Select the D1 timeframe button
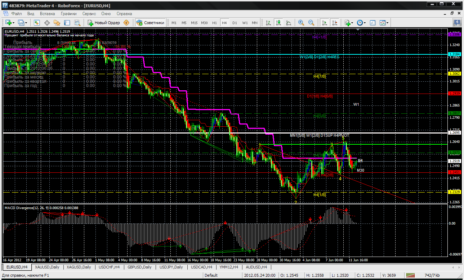Viewport: 464px width, 280px height. point(235,23)
